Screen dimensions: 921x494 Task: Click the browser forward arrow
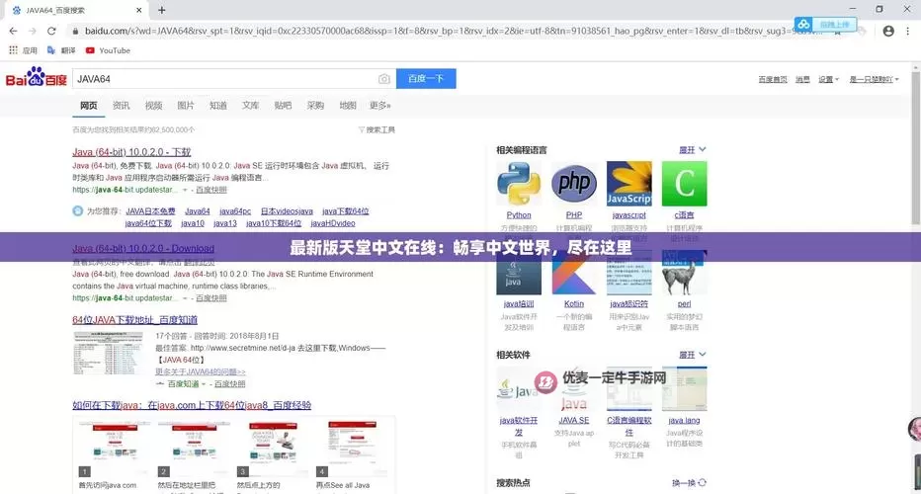tap(33, 32)
